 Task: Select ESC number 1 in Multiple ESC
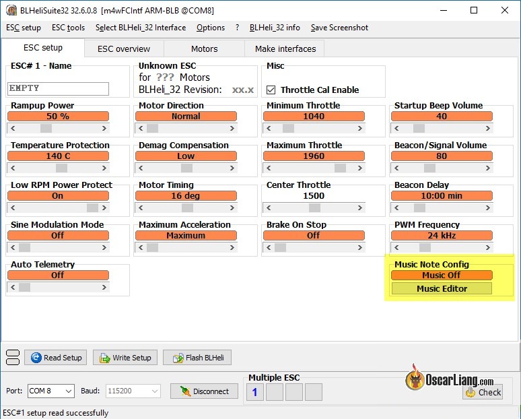click(255, 392)
